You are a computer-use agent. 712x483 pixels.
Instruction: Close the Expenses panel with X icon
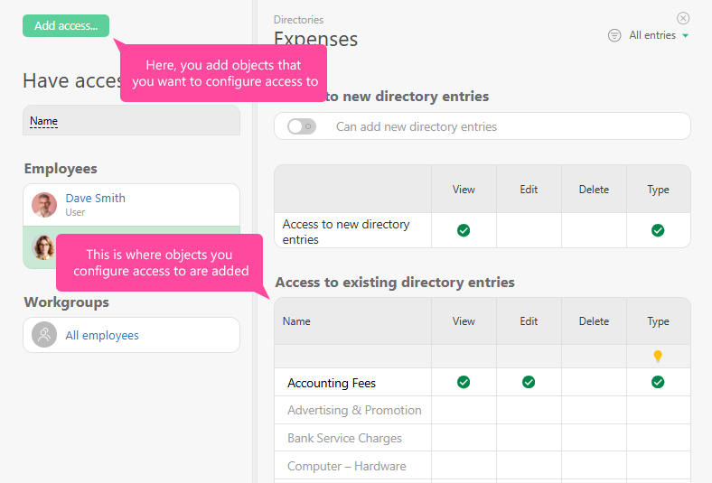(683, 18)
